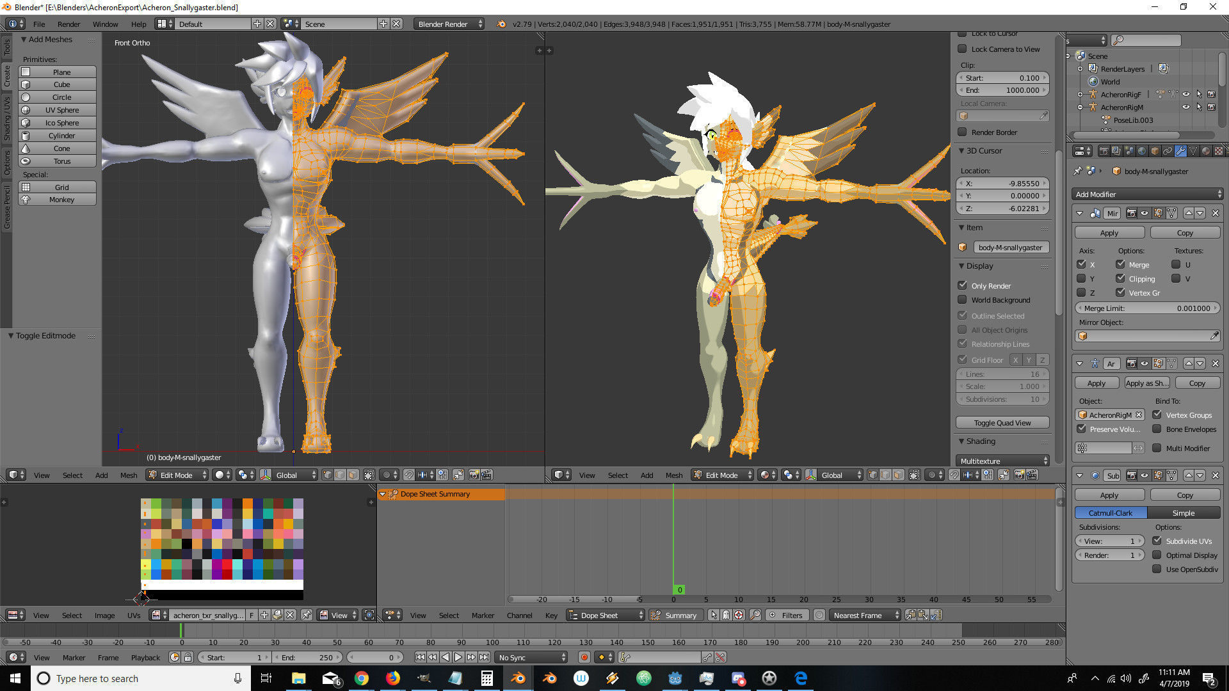The height and width of the screenshot is (691, 1229).
Task: Add a UV Sphere primitive
Action: [58, 109]
